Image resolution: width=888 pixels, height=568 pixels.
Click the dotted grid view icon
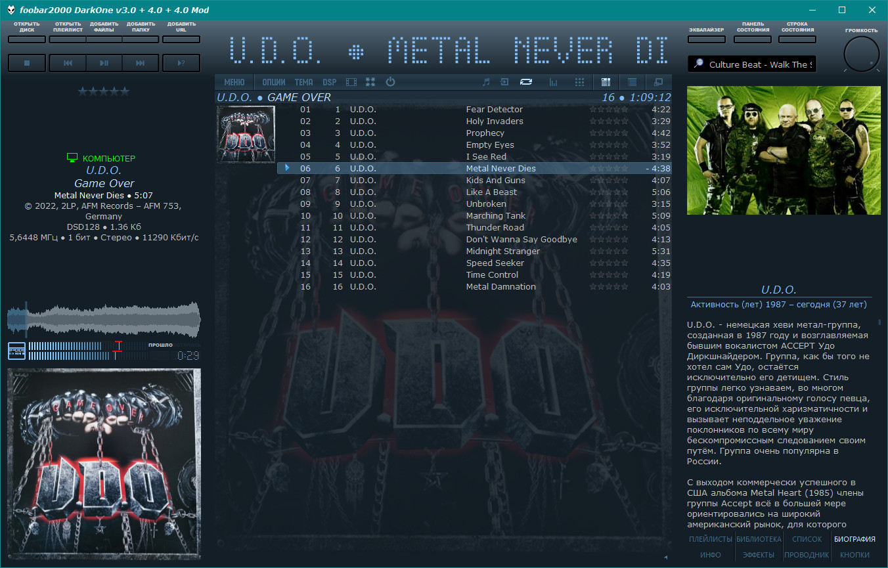click(x=579, y=82)
